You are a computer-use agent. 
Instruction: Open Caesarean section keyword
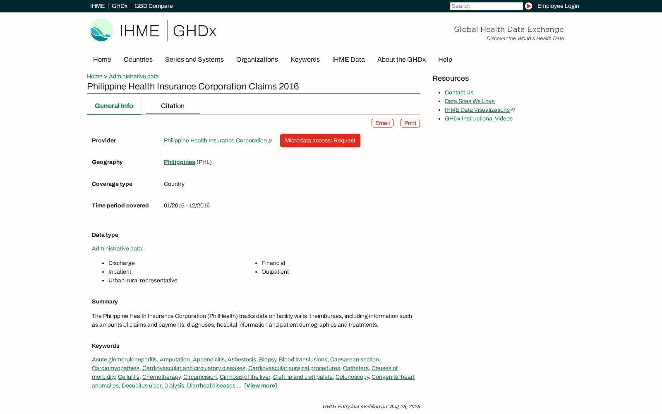[355, 360]
